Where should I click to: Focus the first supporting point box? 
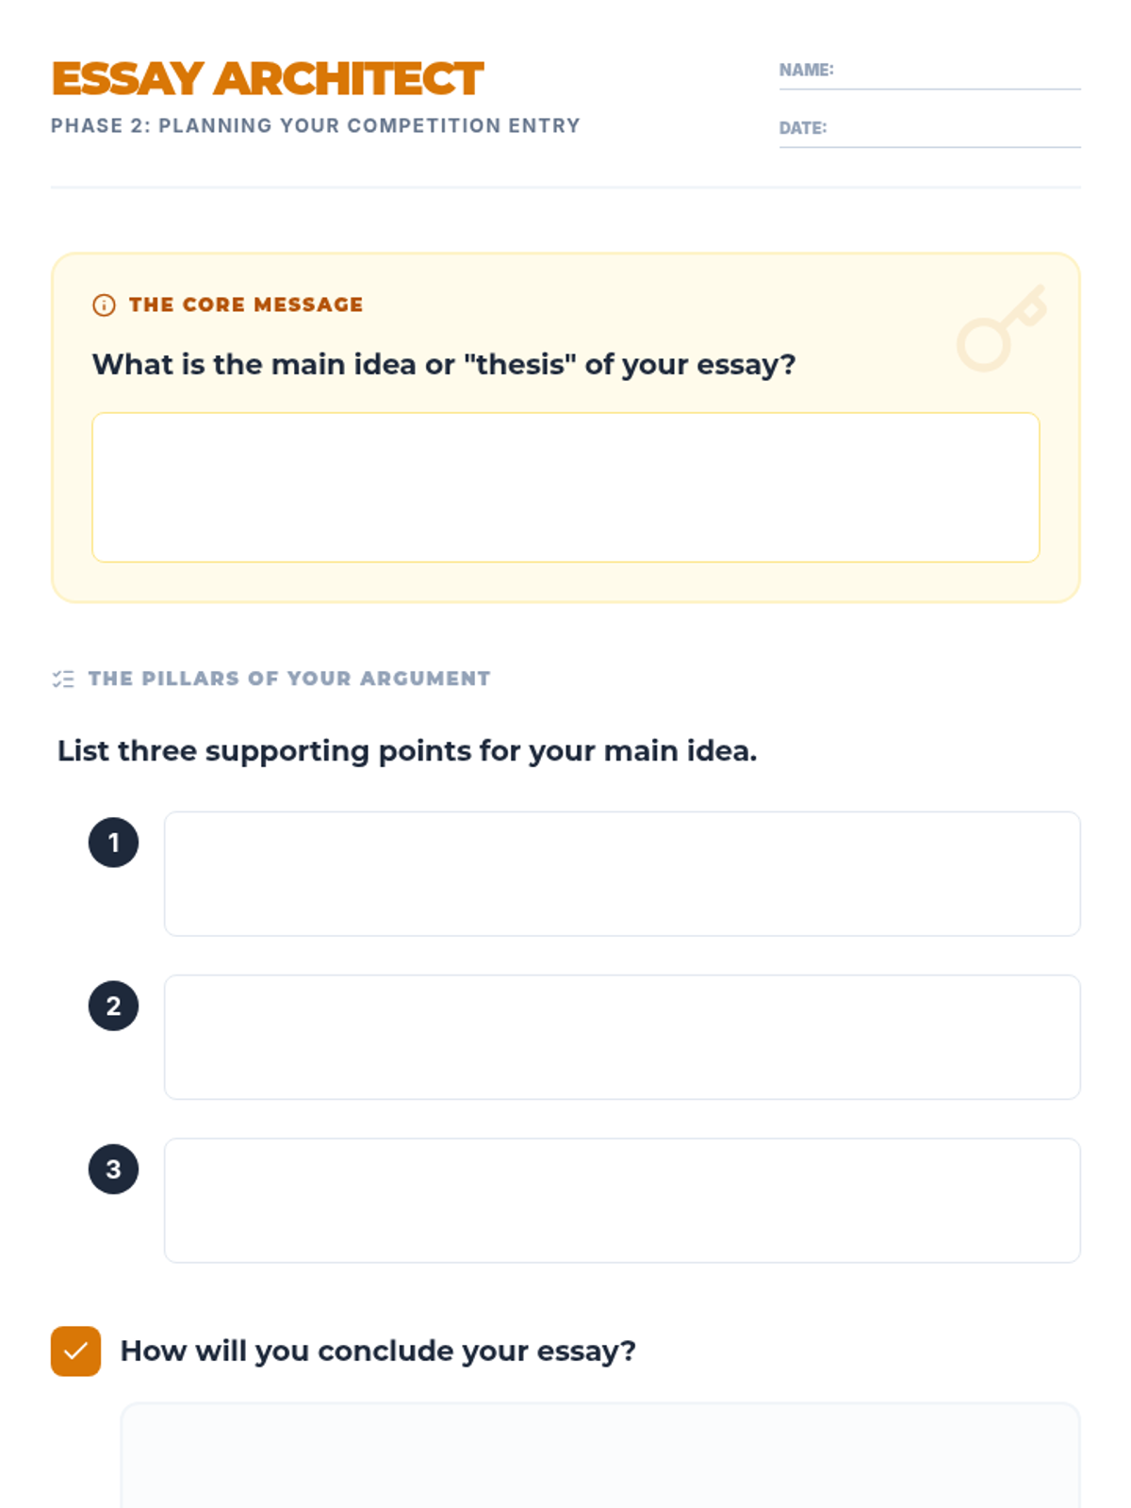click(622, 874)
